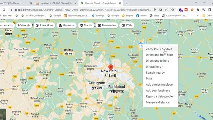The height and width of the screenshot is (120, 213).
Task: Click the share page icon
Action: coord(167,10)
